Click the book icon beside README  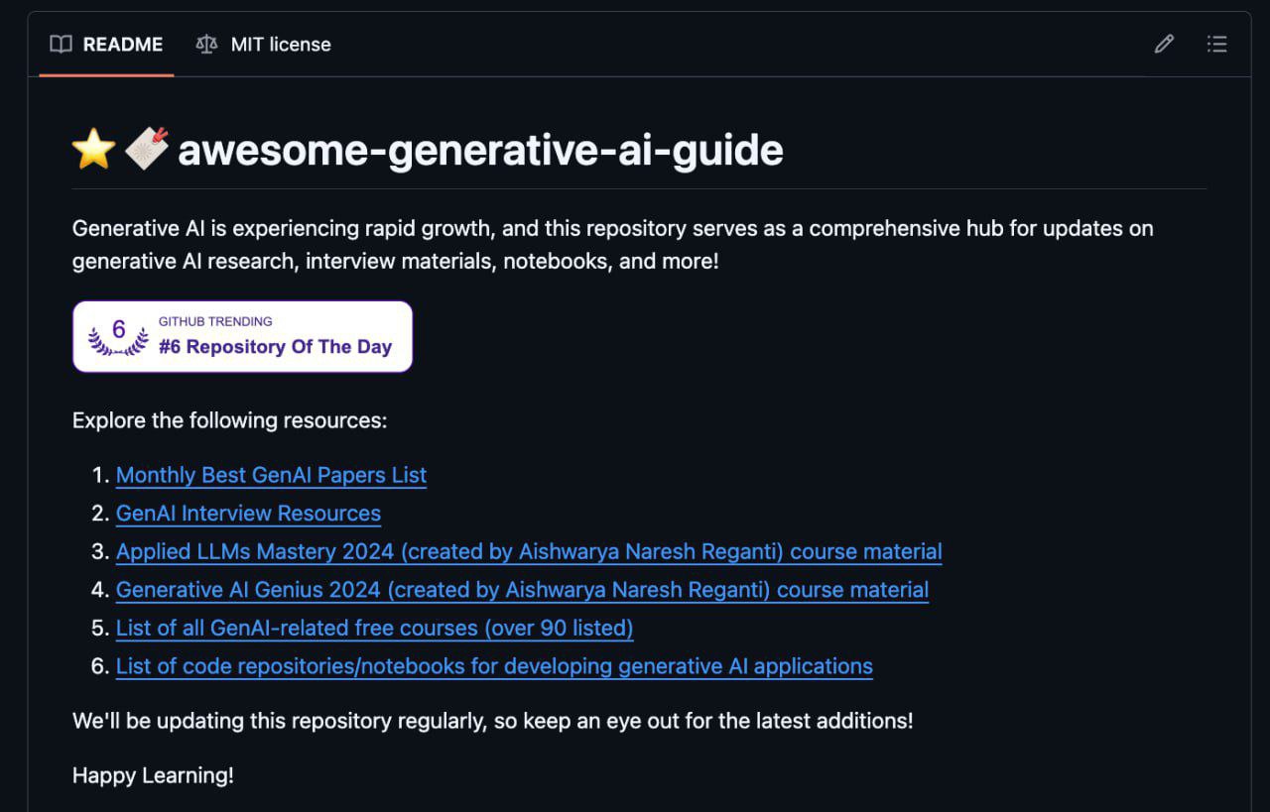[x=62, y=44]
